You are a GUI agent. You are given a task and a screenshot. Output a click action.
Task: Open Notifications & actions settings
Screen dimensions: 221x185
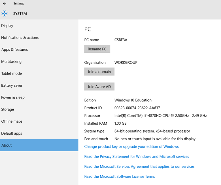[x=39, y=38]
